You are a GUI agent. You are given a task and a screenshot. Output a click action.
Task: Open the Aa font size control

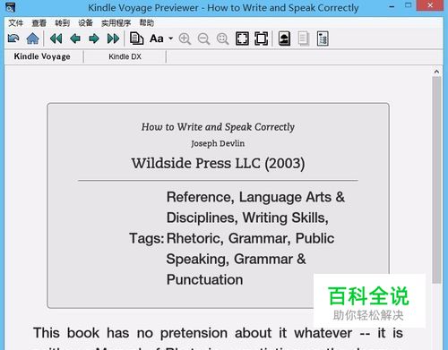tap(157, 38)
